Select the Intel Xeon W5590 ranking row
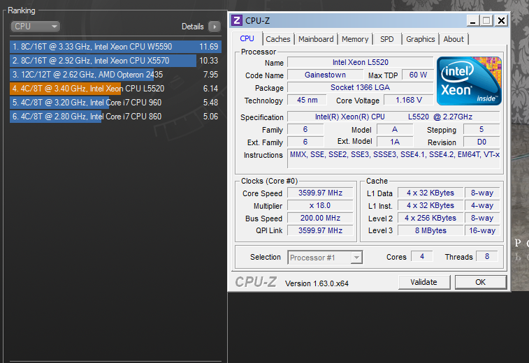This screenshot has height=363, width=529. pos(115,47)
